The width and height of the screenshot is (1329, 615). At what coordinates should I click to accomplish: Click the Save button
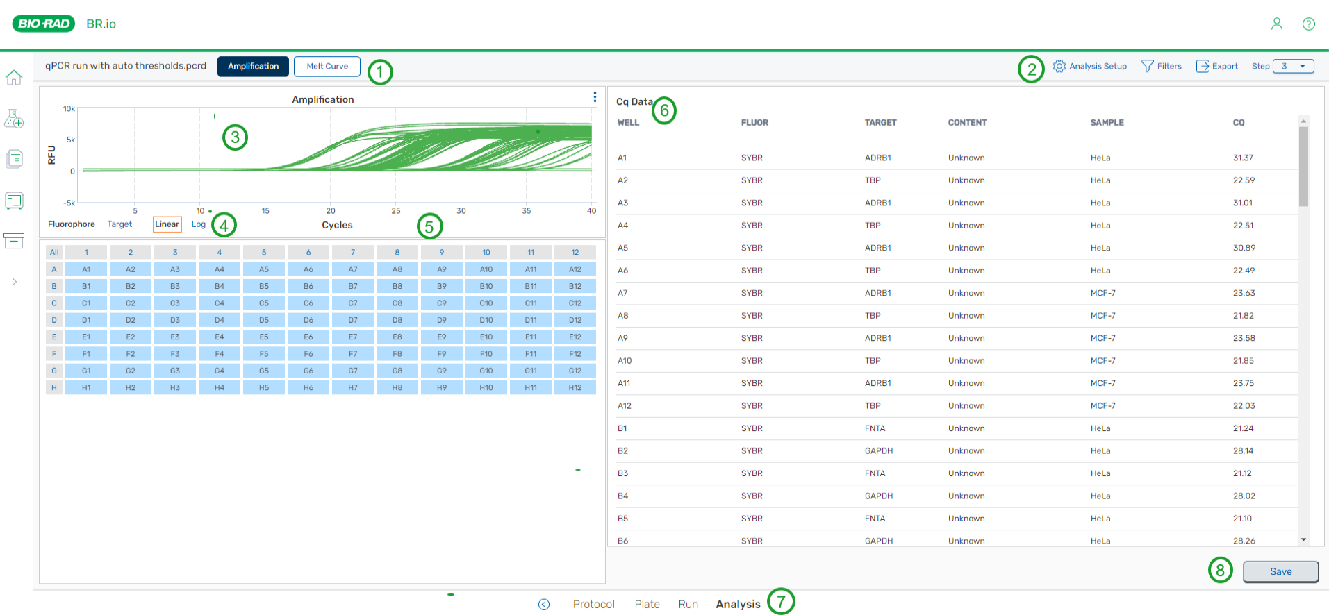point(1280,571)
